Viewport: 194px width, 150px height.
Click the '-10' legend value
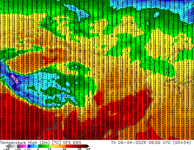point(28,149)
